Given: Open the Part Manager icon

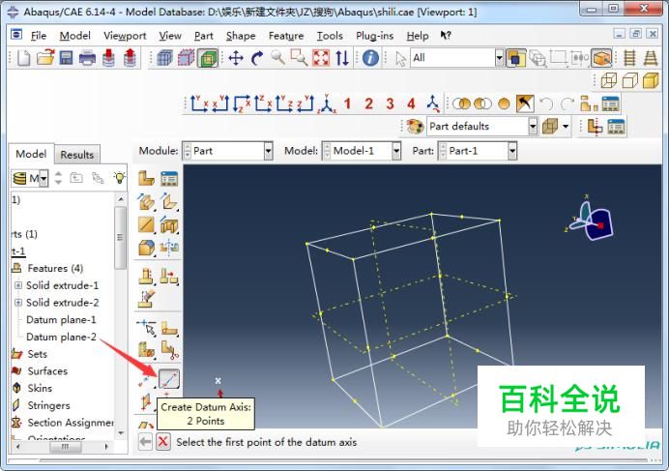Looking at the screenshot, I should [169, 179].
